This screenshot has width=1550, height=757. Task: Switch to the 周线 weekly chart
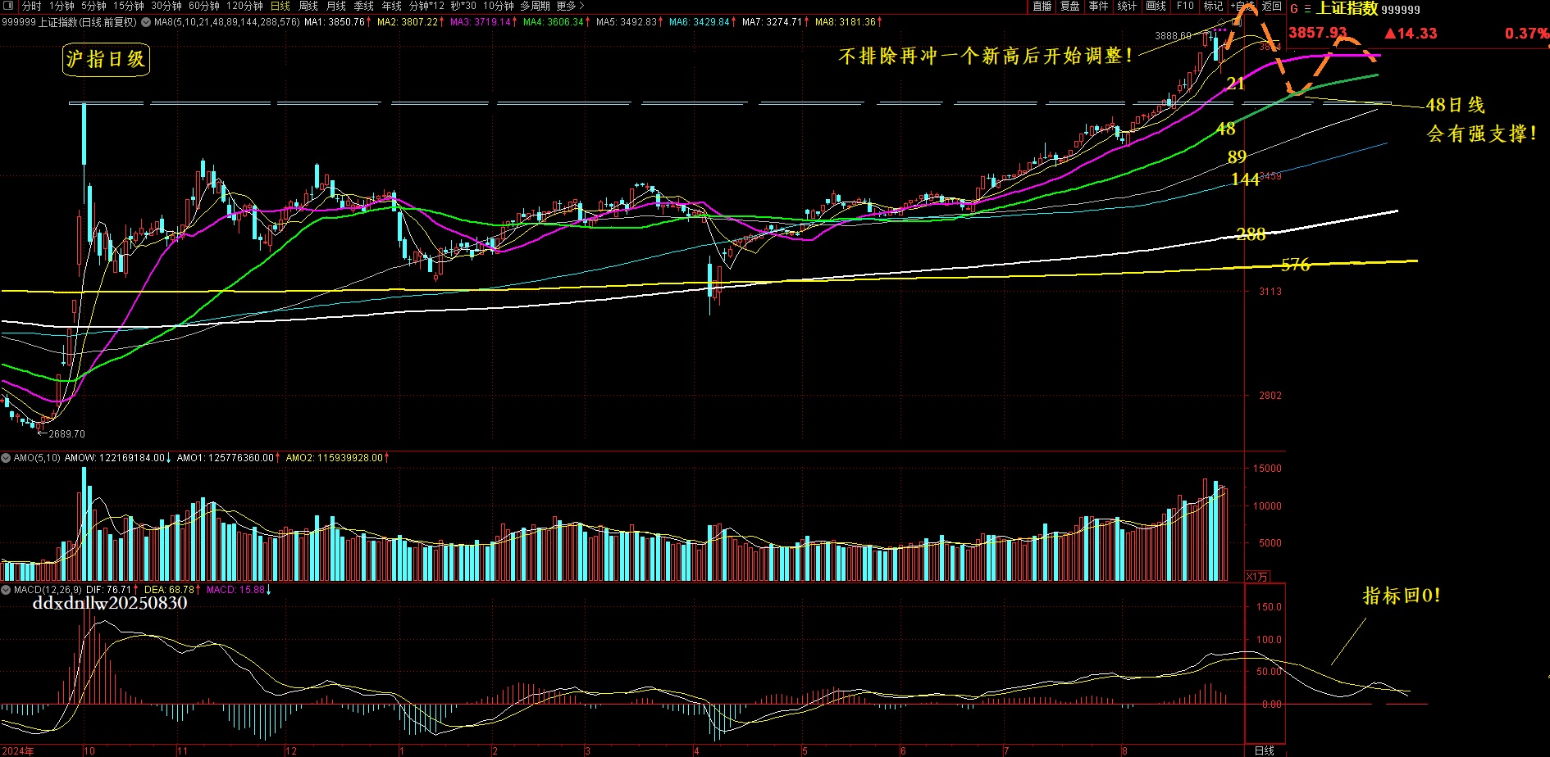(x=308, y=6)
